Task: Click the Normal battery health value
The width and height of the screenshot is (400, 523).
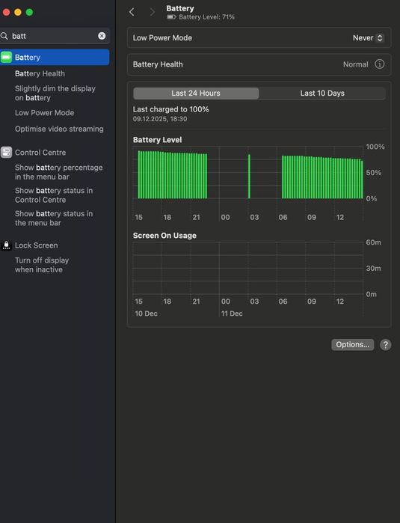Action: pyautogui.click(x=356, y=64)
